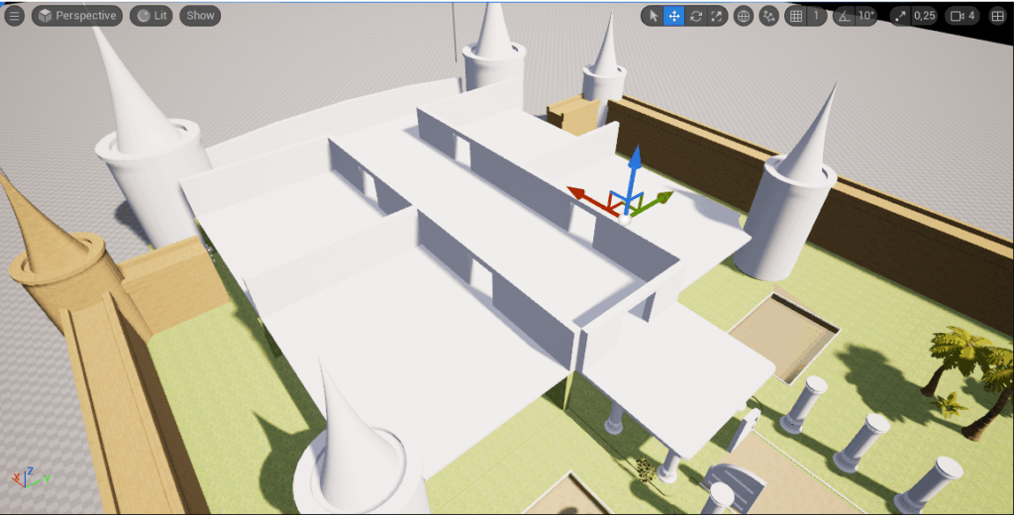Open the Show flags menu

tap(200, 16)
